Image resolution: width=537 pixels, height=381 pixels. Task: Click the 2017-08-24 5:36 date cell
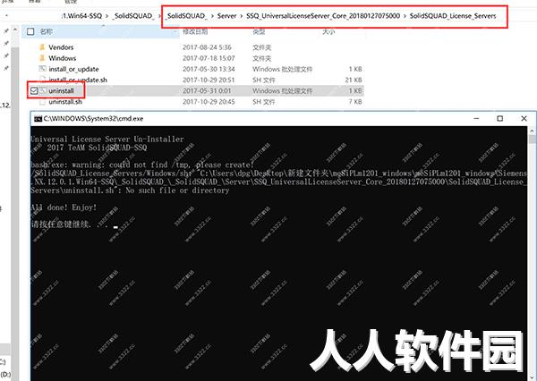coord(207,47)
